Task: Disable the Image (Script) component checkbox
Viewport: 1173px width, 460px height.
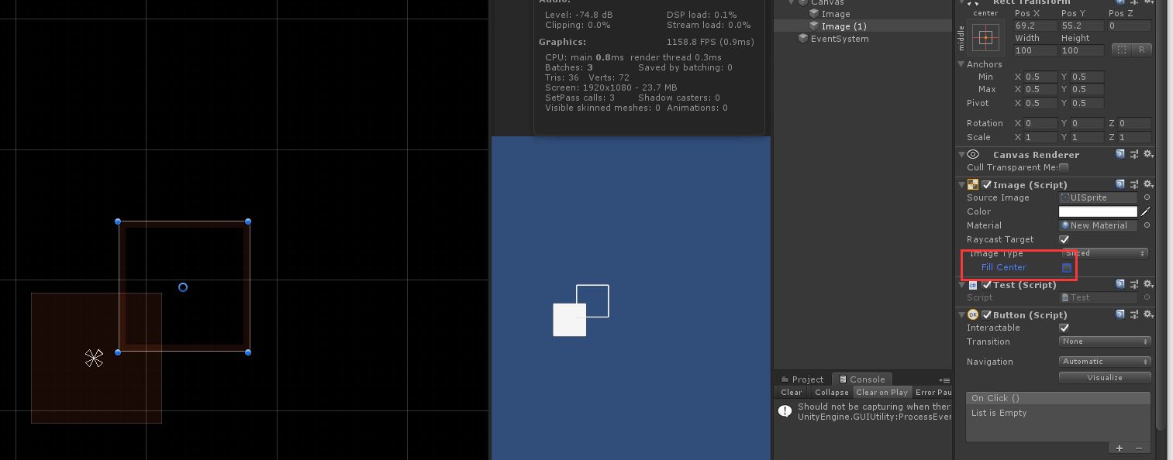Action: click(x=986, y=184)
